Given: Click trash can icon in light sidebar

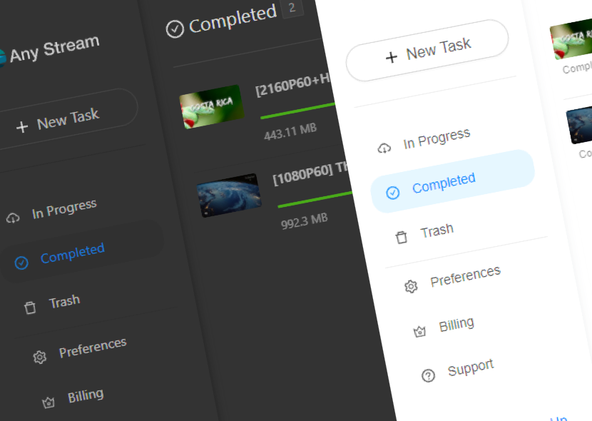Looking at the screenshot, I should tap(402, 237).
